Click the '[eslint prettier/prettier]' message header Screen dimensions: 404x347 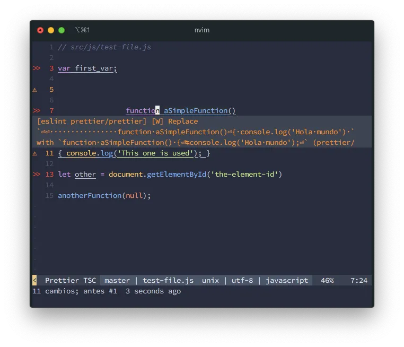pos(92,122)
